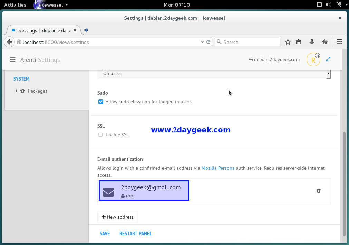
Task: Click the SYSTEM sidebar heading
Action: (21, 79)
